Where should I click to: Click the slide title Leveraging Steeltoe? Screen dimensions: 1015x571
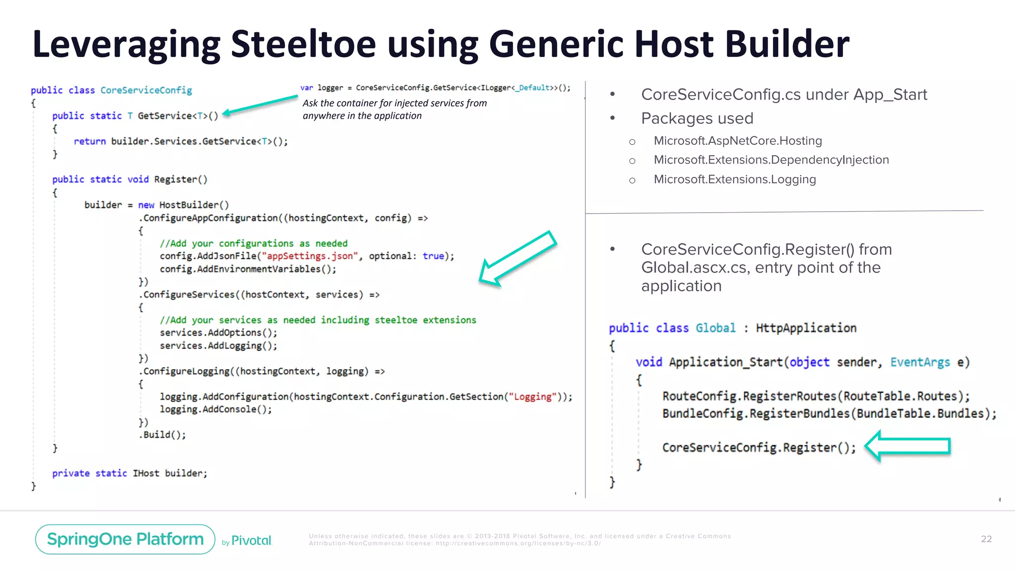pyautogui.click(x=440, y=44)
